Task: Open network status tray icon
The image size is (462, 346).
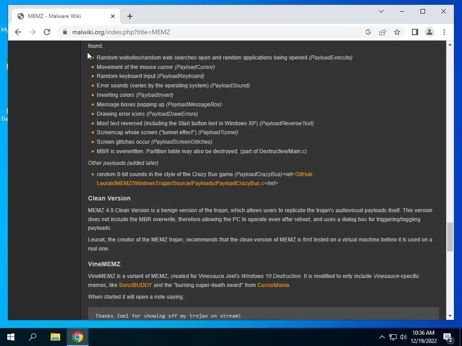Action: [x=393, y=337]
